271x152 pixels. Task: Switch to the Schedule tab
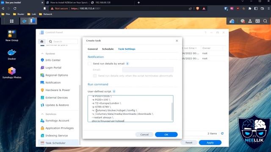point(108,49)
